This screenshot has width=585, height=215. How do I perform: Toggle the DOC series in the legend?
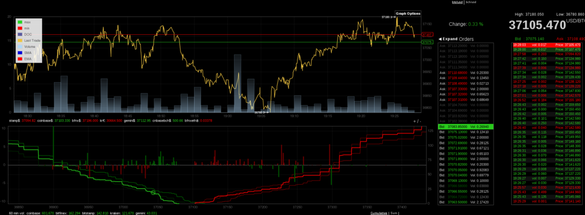pos(28,34)
